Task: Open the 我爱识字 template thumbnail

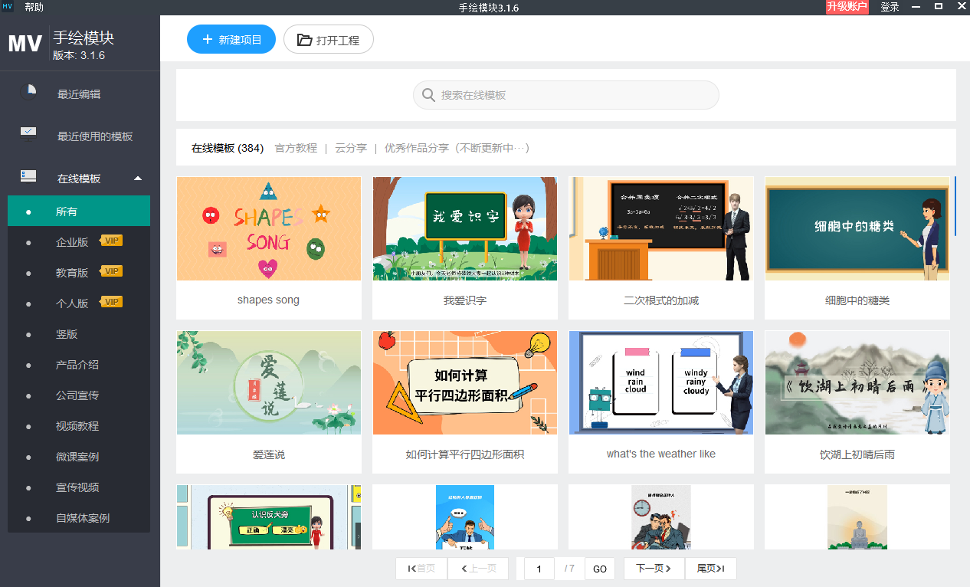Action: pos(465,228)
